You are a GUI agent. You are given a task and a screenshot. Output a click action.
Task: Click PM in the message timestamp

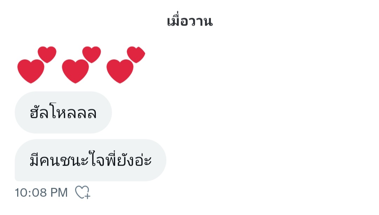tap(59, 193)
